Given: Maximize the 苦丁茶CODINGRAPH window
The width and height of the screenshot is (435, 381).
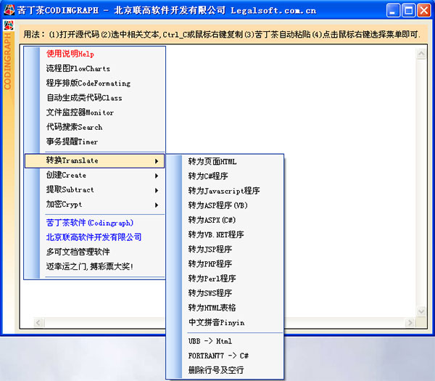Looking at the screenshot, I should tap(408, 11).
